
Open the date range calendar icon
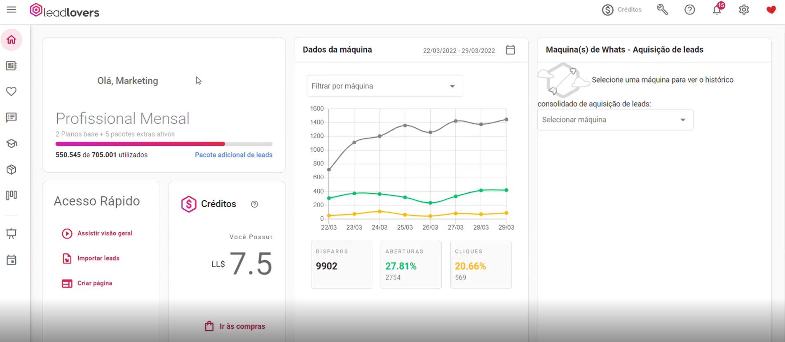(x=511, y=50)
